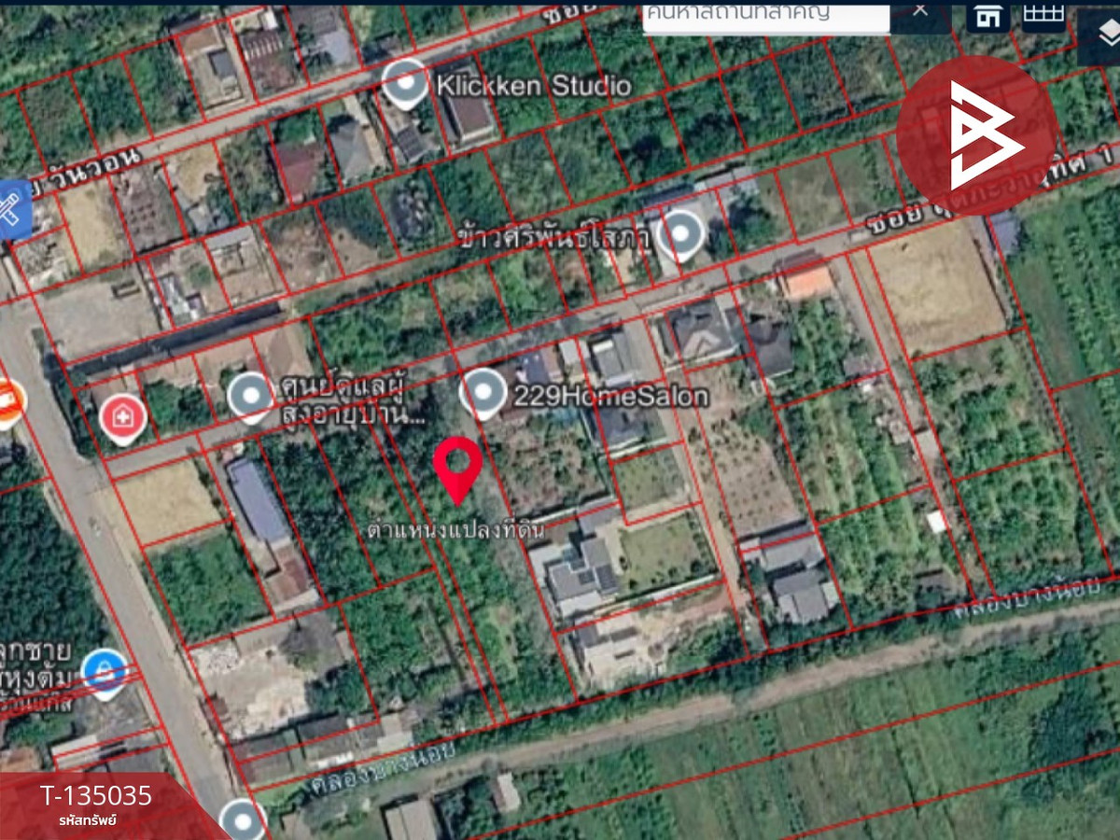Open the Klickken Studio map marker
Viewport: 1120px width, 840px height.
[405, 83]
